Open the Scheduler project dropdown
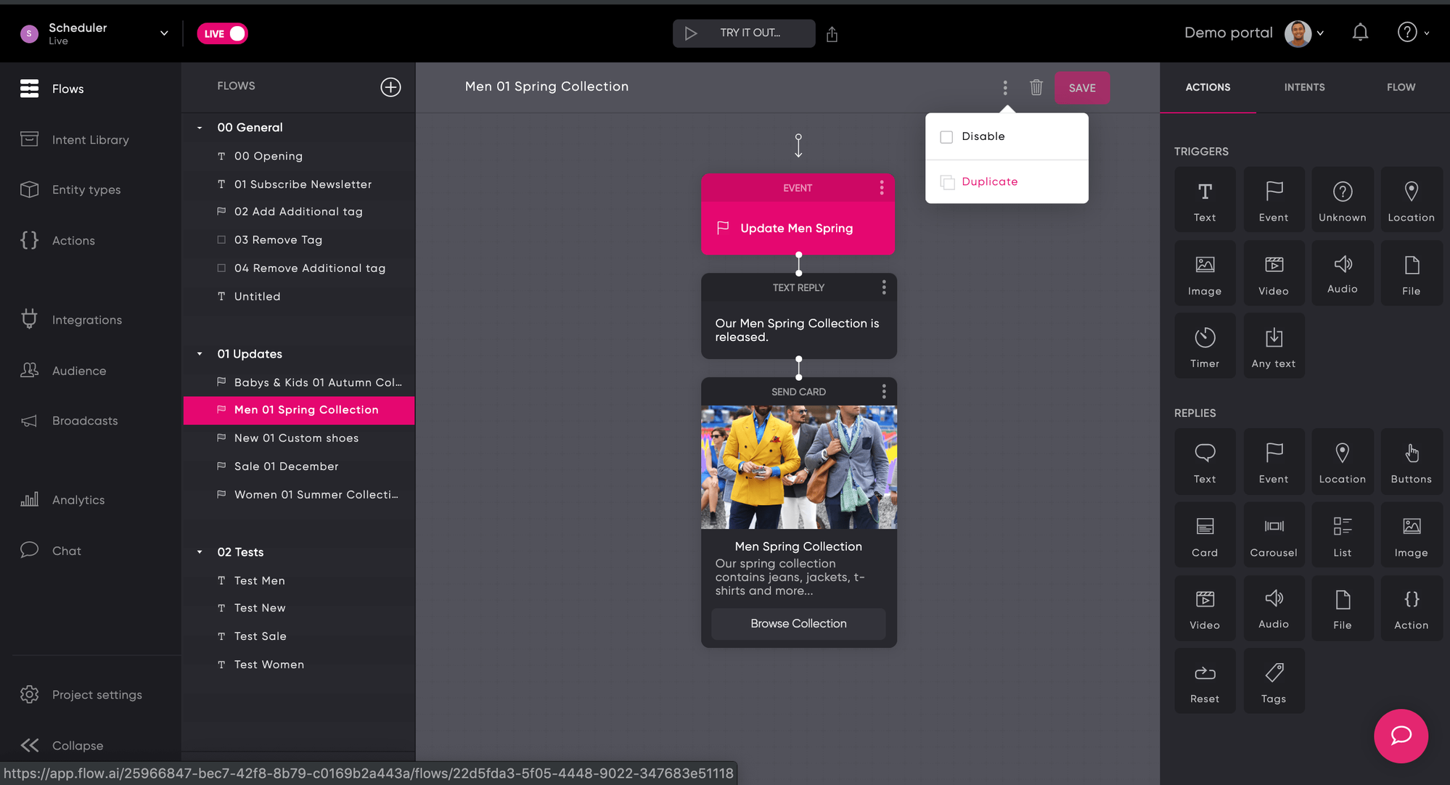1450x785 pixels. (x=164, y=33)
